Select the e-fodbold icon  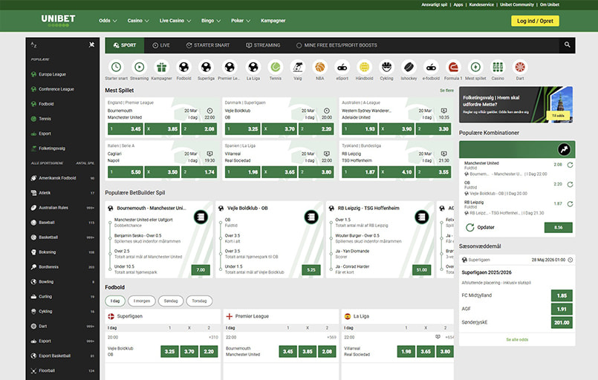pos(431,67)
